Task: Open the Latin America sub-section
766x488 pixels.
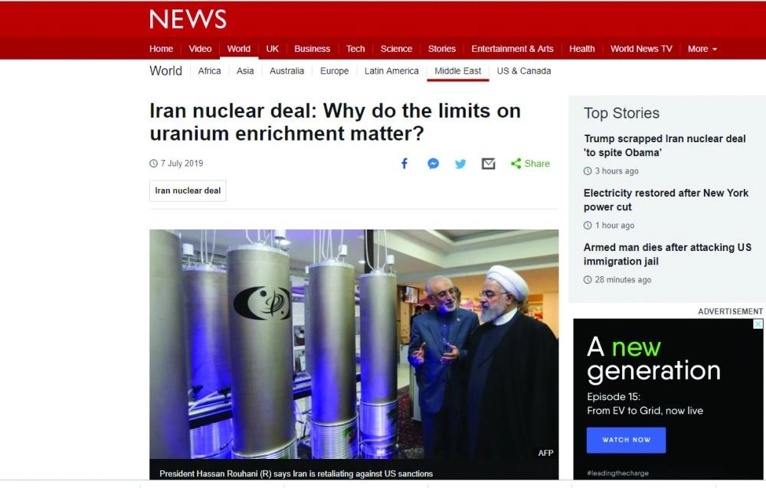Action: pos(391,71)
